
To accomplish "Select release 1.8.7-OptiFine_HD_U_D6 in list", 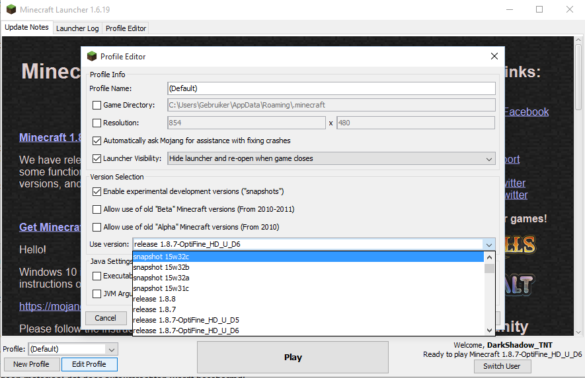I will tap(308, 331).
